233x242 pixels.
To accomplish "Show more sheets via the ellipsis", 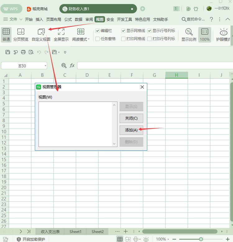I will 117,231.
